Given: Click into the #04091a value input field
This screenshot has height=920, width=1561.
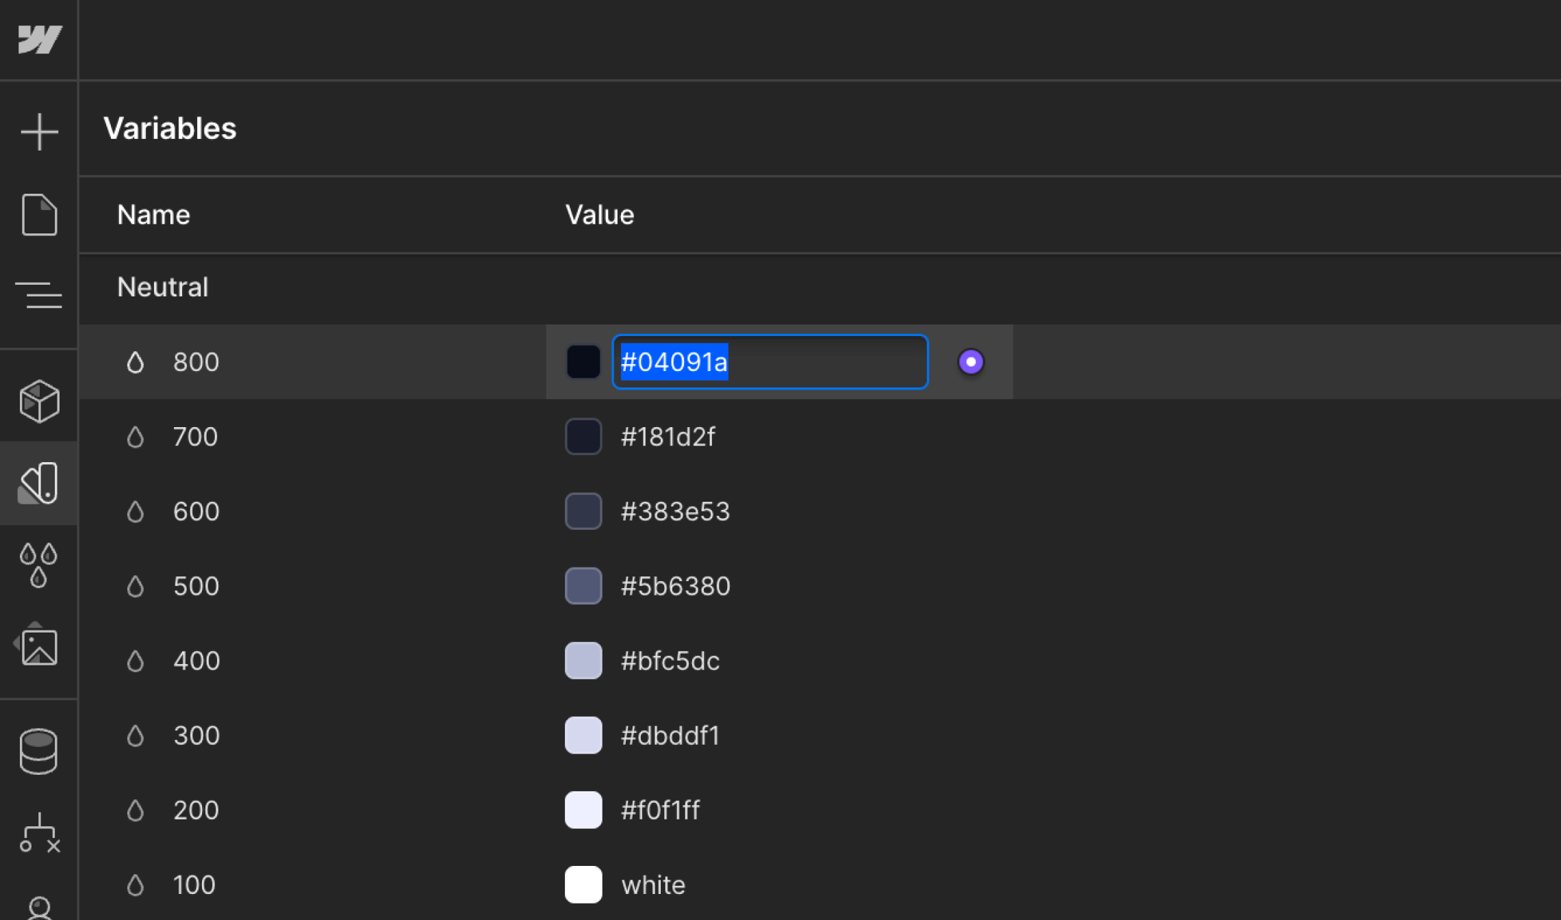Looking at the screenshot, I should coord(770,361).
